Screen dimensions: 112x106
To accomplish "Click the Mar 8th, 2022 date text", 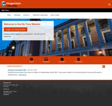I will pyautogui.click(x=32, y=70).
